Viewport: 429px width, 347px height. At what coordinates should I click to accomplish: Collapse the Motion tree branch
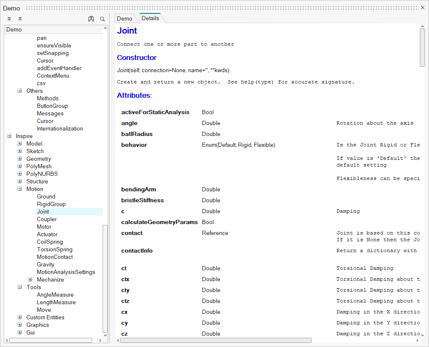click(19, 189)
